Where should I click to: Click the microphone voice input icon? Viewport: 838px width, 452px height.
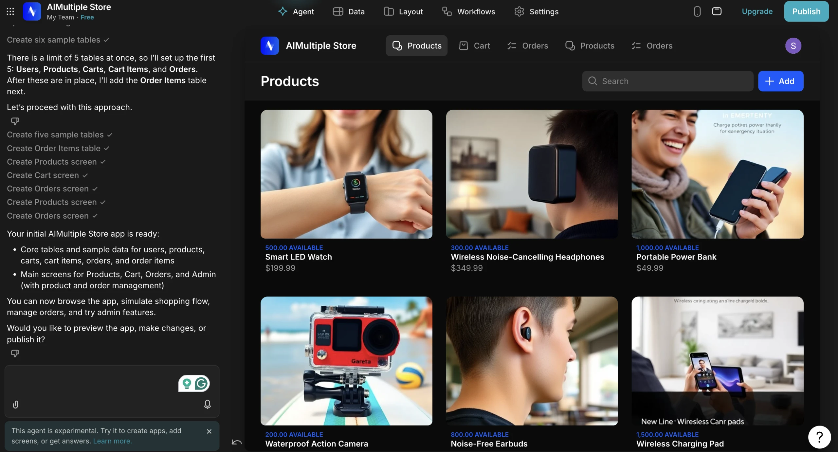pyautogui.click(x=207, y=405)
